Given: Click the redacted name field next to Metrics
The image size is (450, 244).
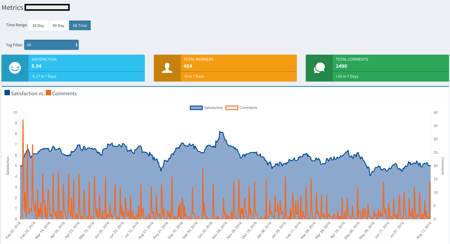Looking at the screenshot, I should tap(47, 7).
